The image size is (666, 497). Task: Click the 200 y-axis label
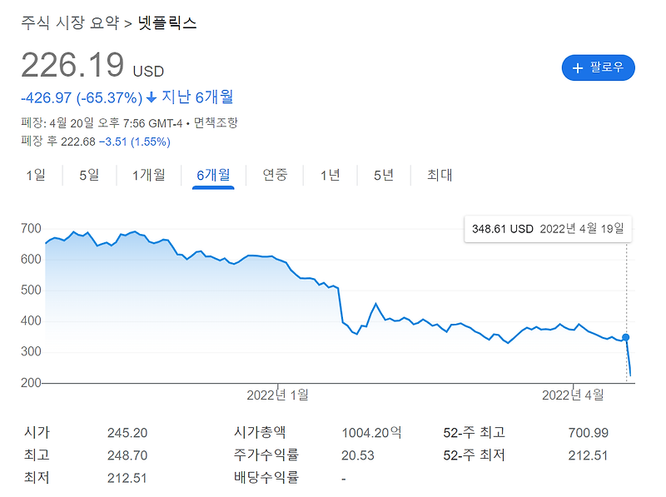31,383
